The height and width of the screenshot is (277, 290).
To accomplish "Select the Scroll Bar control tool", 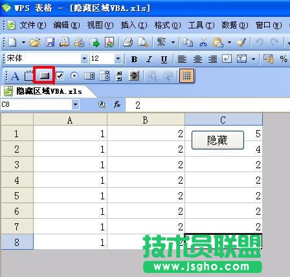I will [134, 76].
